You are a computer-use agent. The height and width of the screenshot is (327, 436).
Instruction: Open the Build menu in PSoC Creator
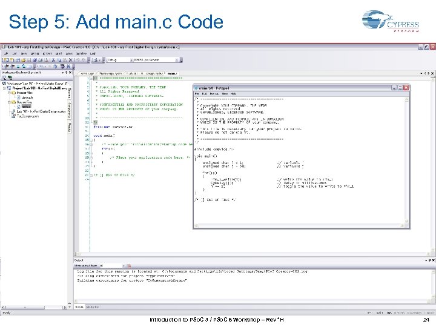coord(59,53)
